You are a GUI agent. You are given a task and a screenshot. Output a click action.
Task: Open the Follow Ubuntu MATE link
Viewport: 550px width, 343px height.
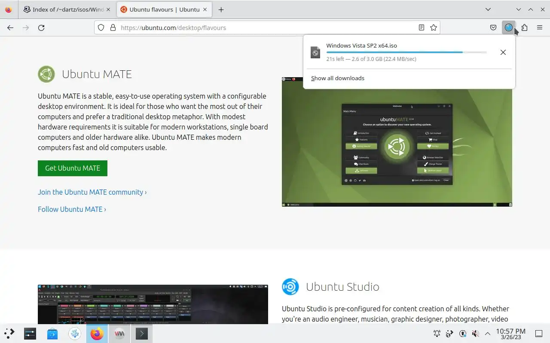pos(72,209)
